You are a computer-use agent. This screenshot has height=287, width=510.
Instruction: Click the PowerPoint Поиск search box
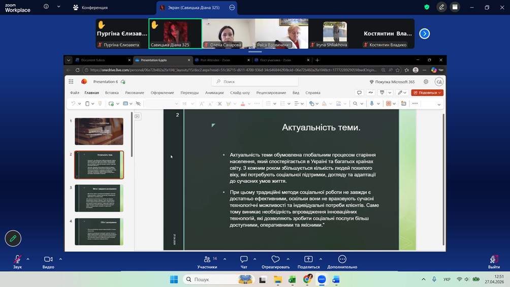pos(254,81)
